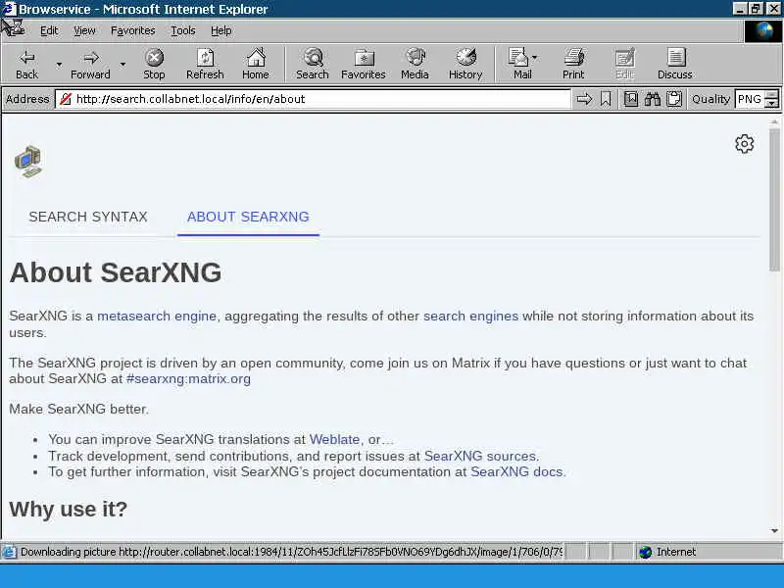This screenshot has width=784, height=588.
Task: Click the Make SearXNG better. text
Action: (79, 409)
